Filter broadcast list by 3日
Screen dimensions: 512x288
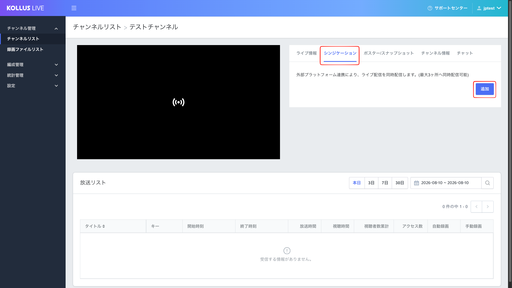tap(371, 183)
